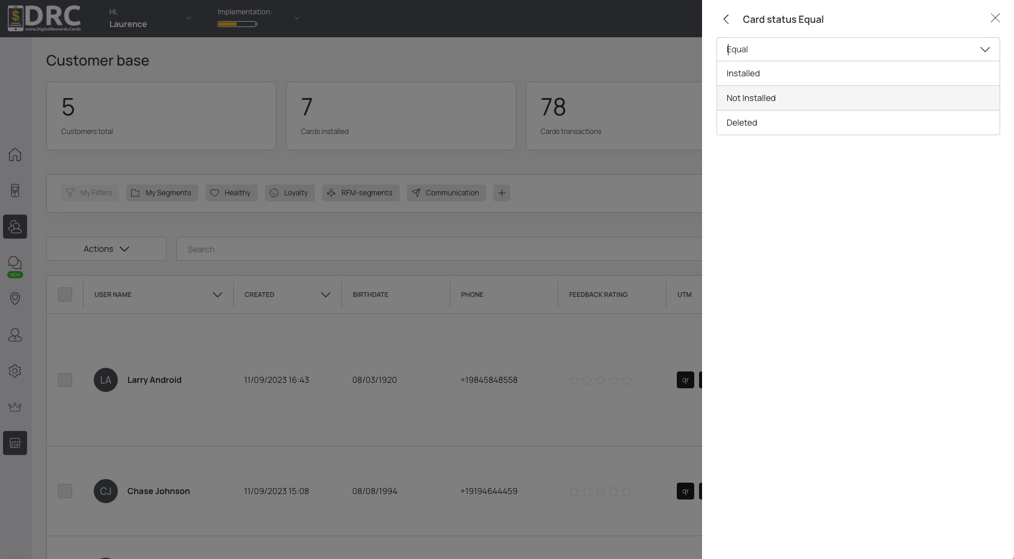Open the Loyalty filter

pos(290,193)
